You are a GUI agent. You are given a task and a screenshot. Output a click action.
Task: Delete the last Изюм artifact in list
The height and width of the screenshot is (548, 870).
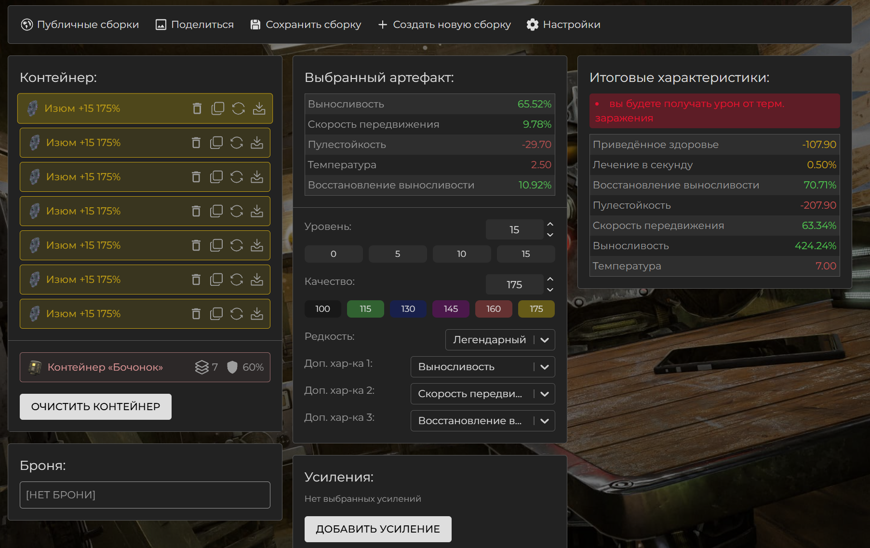coord(196,314)
